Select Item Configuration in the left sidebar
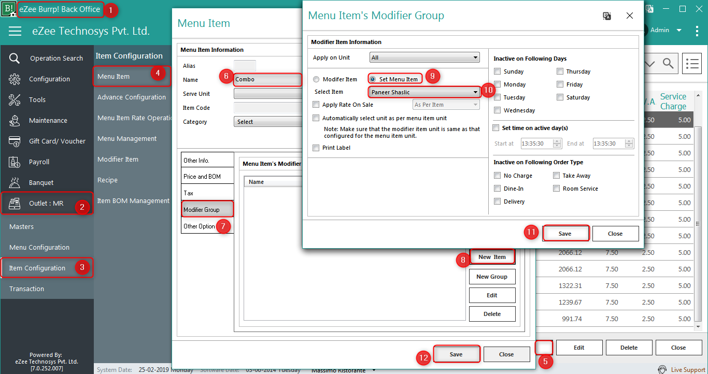708x374 pixels. tap(47, 268)
